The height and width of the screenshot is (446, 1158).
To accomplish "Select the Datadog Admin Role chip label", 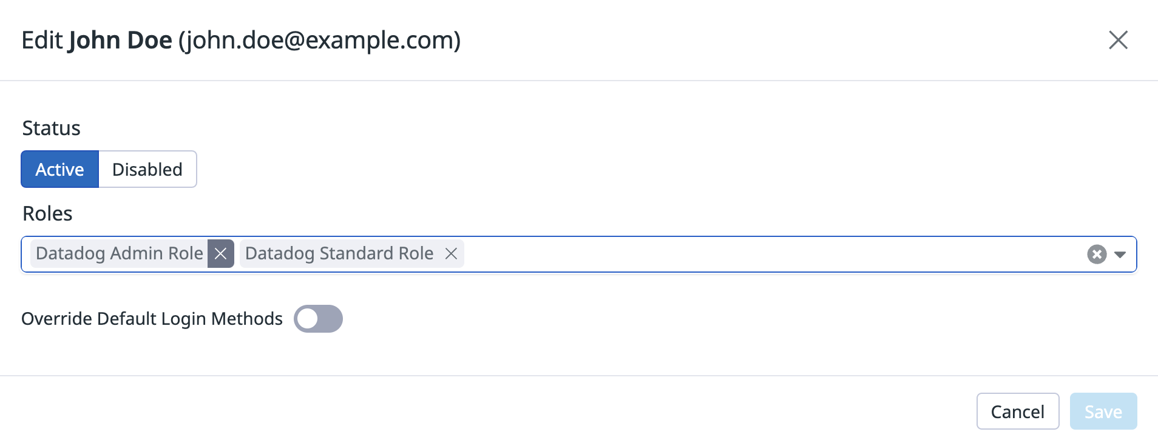I will pyautogui.click(x=120, y=253).
